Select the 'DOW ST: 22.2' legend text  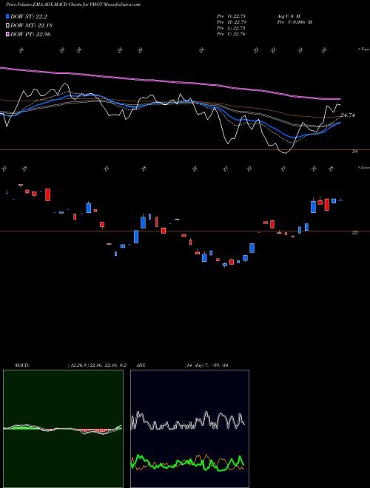pyautogui.click(x=29, y=17)
